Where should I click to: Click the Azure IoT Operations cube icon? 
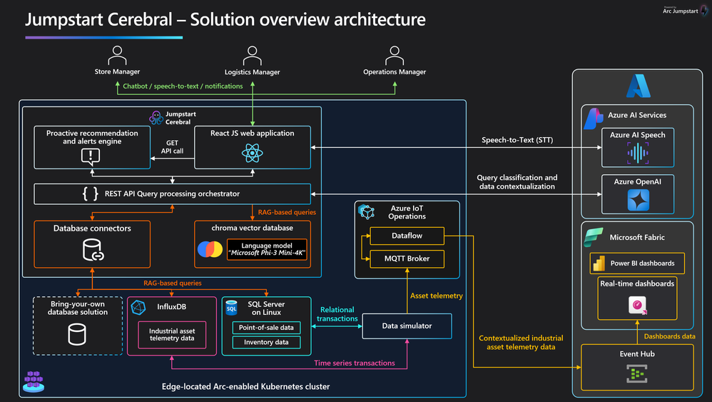point(366,211)
